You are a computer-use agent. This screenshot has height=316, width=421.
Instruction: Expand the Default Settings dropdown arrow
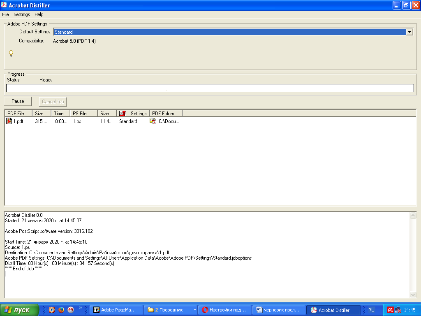tap(409, 32)
